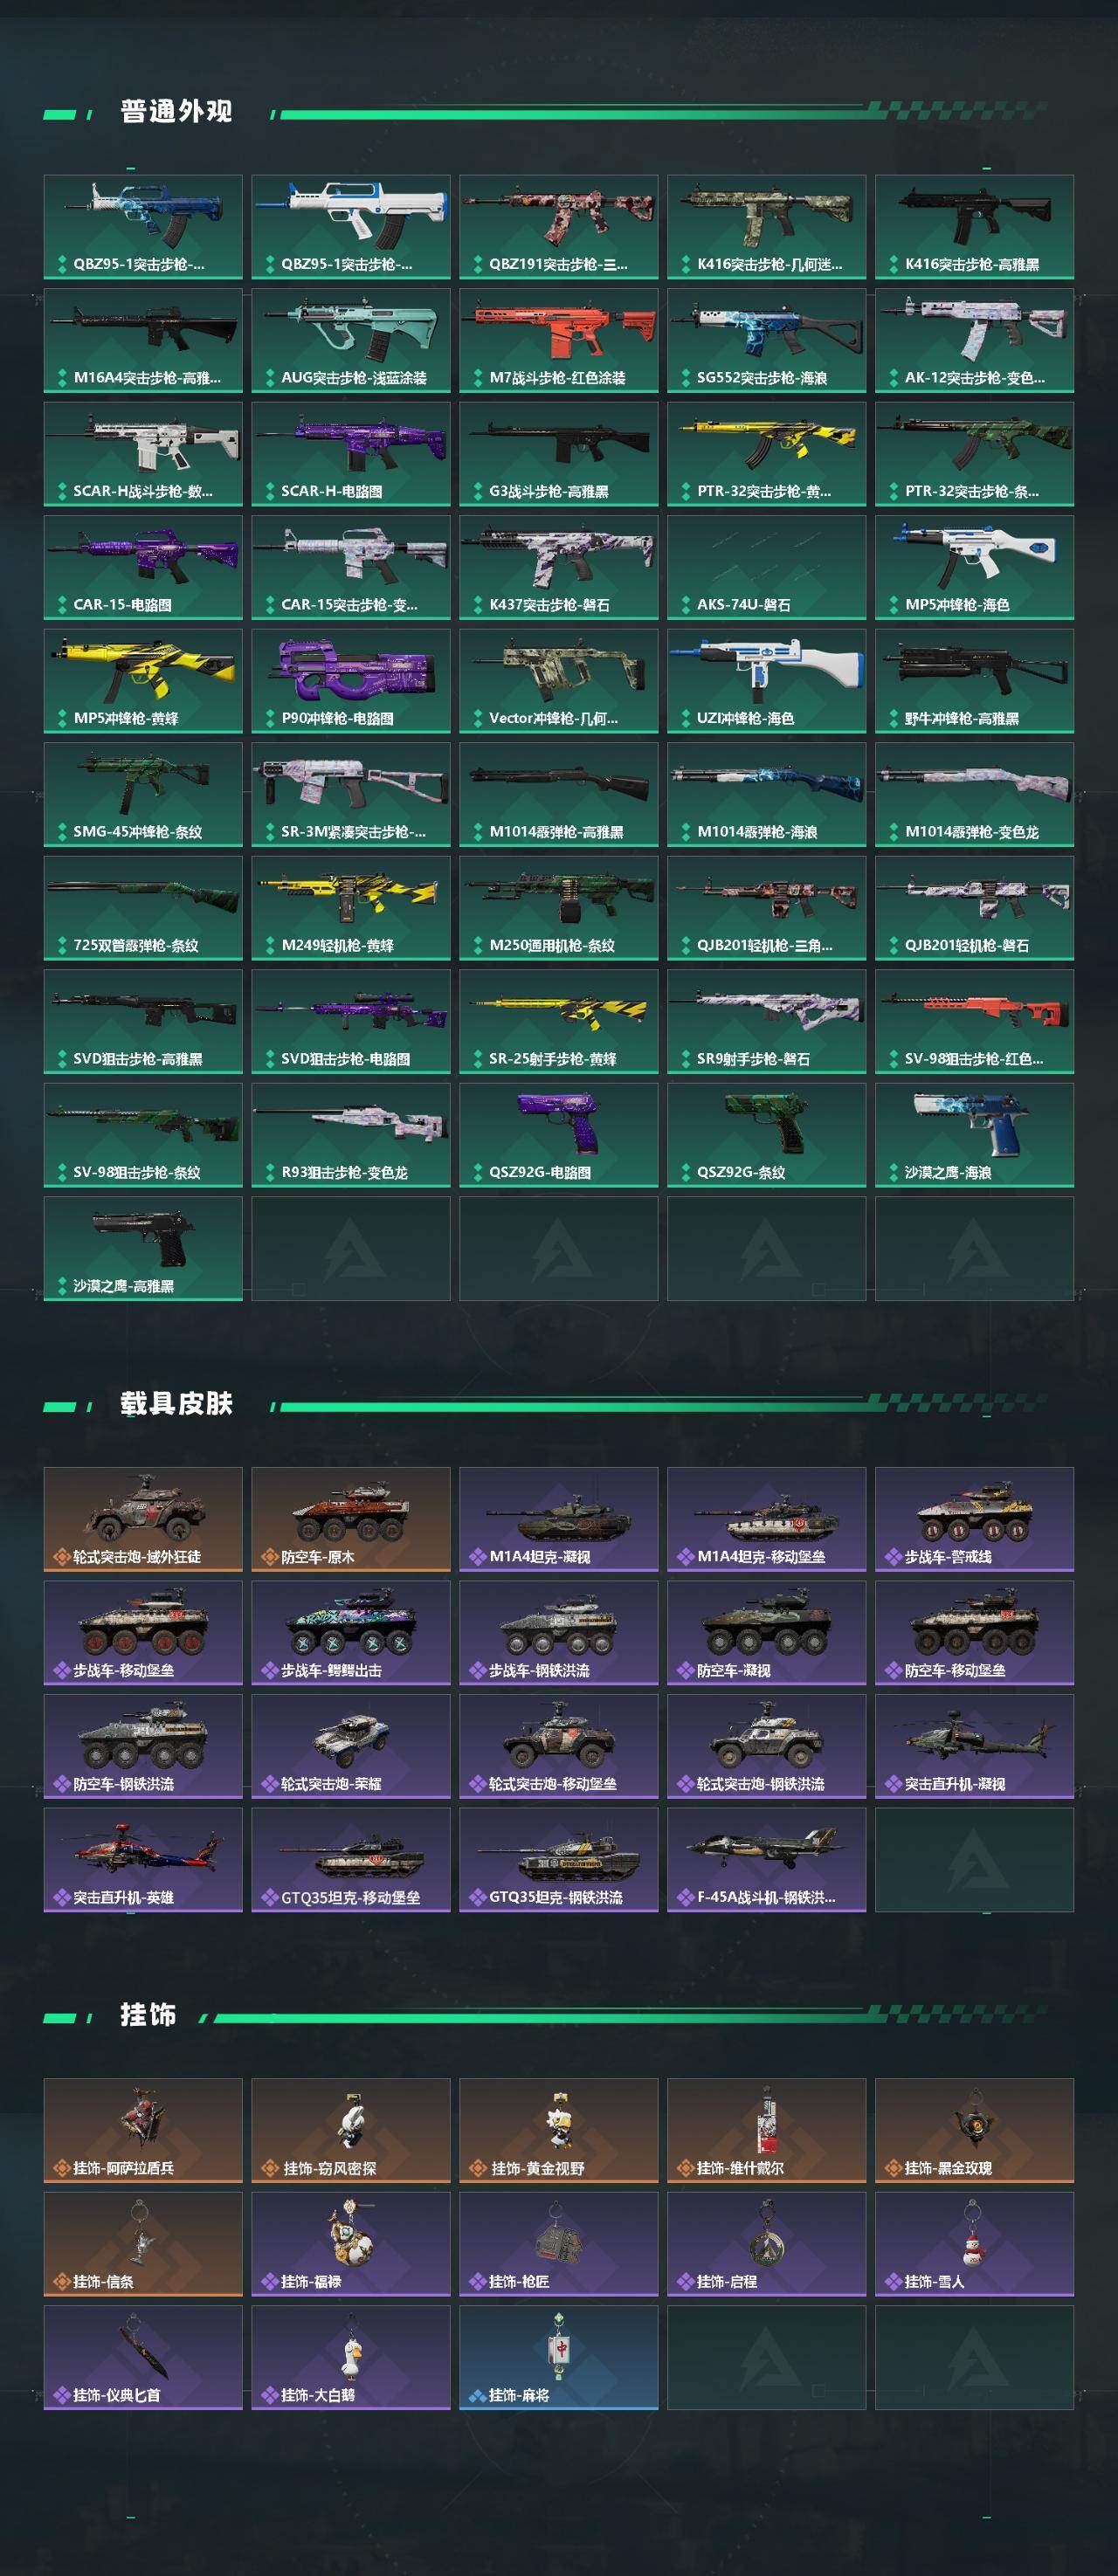Select the M249轻机枪-黄蜂 skin
Viewport: 1118px width, 2576px height.
[x=351, y=907]
